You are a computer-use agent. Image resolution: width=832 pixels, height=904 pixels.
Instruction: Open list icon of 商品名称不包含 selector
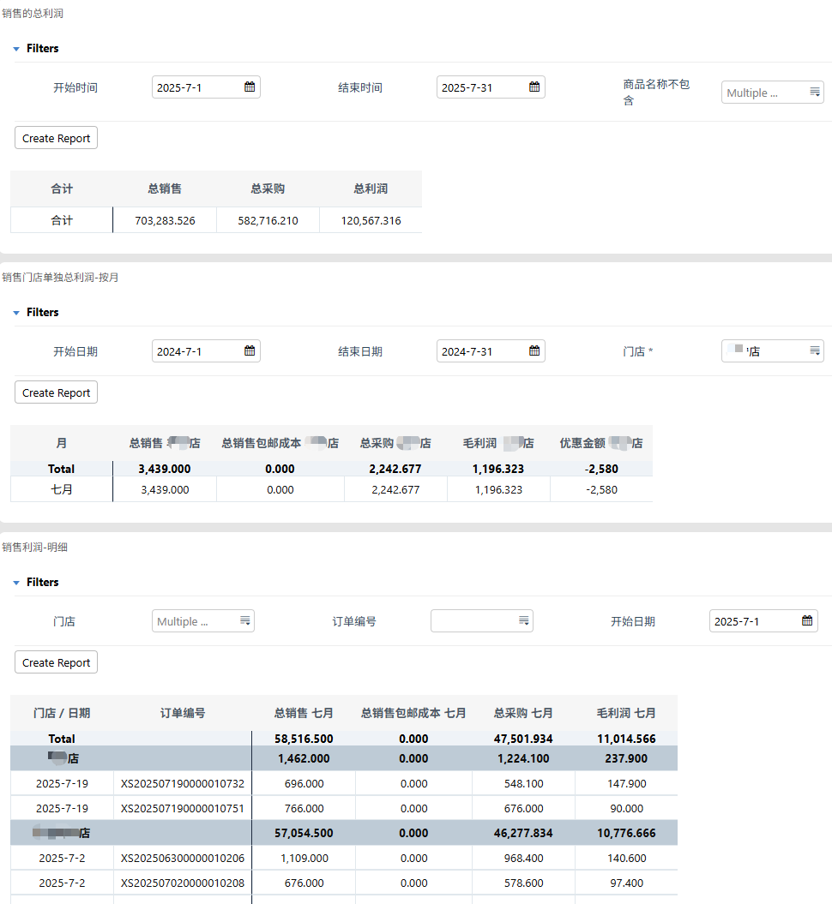click(x=815, y=93)
